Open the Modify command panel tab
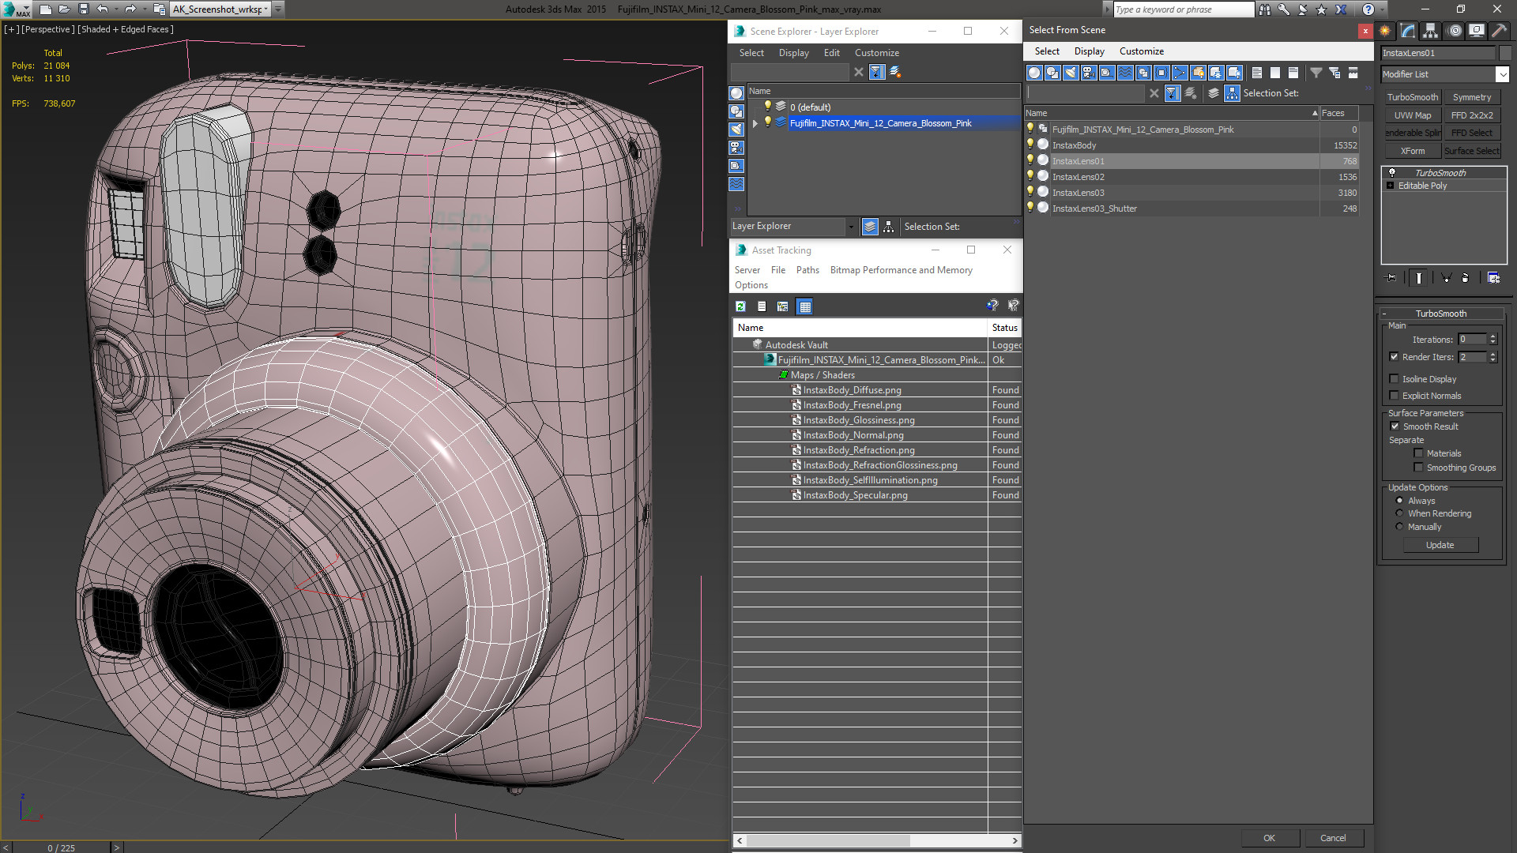Viewport: 1517px width, 853px height. [x=1408, y=31]
